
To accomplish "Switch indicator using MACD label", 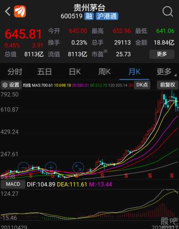I will click(13, 184).
